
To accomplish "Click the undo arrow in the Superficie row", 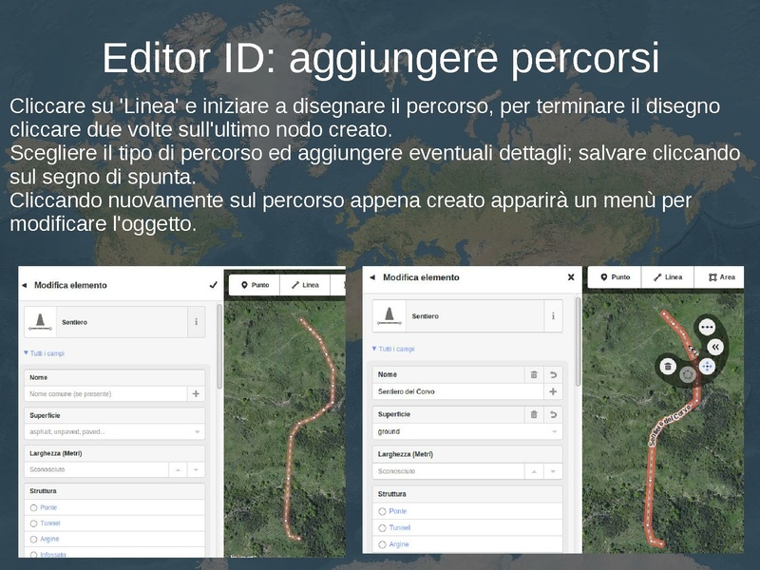I will [553, 414].
